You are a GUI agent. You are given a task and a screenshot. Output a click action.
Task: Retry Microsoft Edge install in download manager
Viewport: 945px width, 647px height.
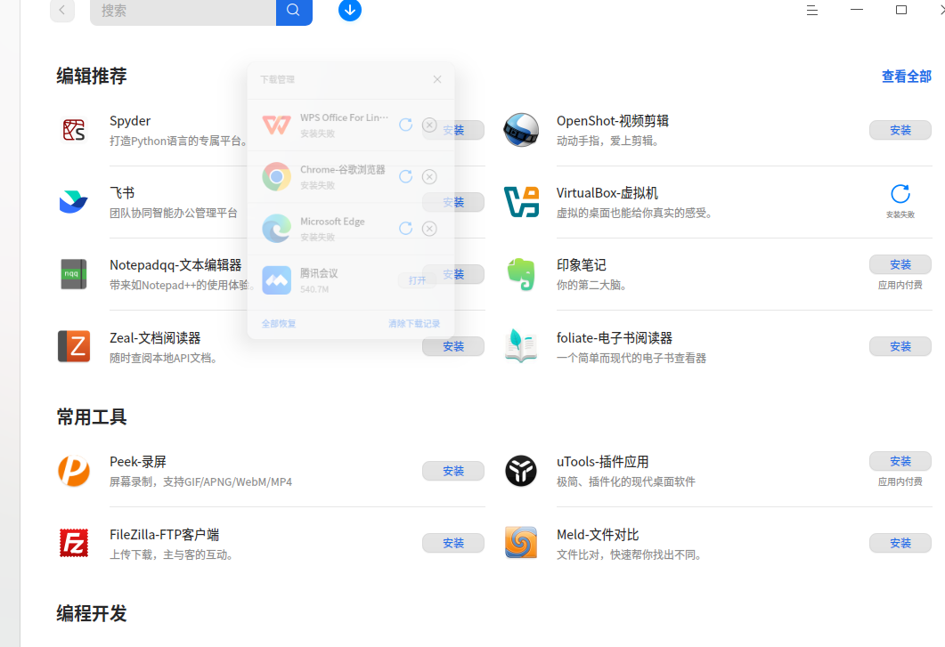[405, 229]
